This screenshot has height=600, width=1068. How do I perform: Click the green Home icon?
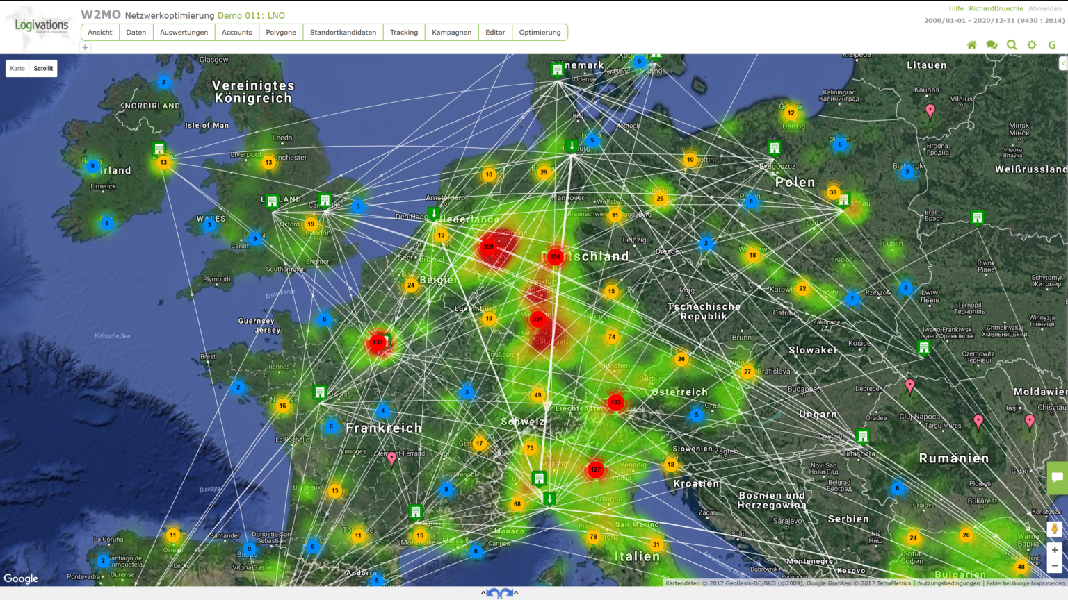tap(971, 45)
